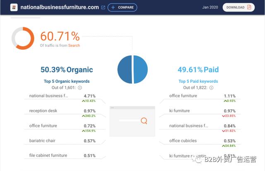Click the paid keyword 'office furniture'

tap(183, 96)
